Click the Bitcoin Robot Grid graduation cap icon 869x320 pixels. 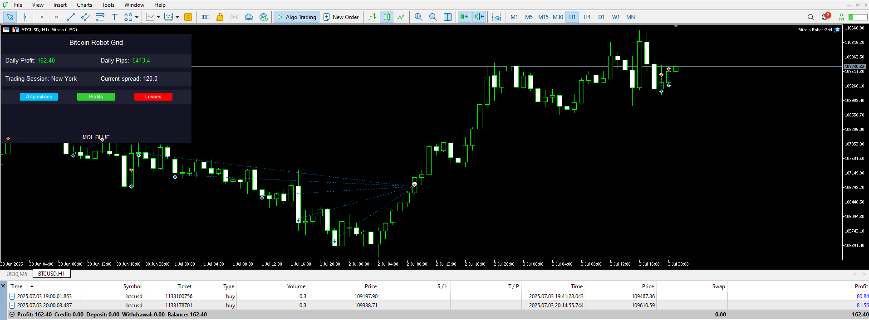[x=837, y=30]
